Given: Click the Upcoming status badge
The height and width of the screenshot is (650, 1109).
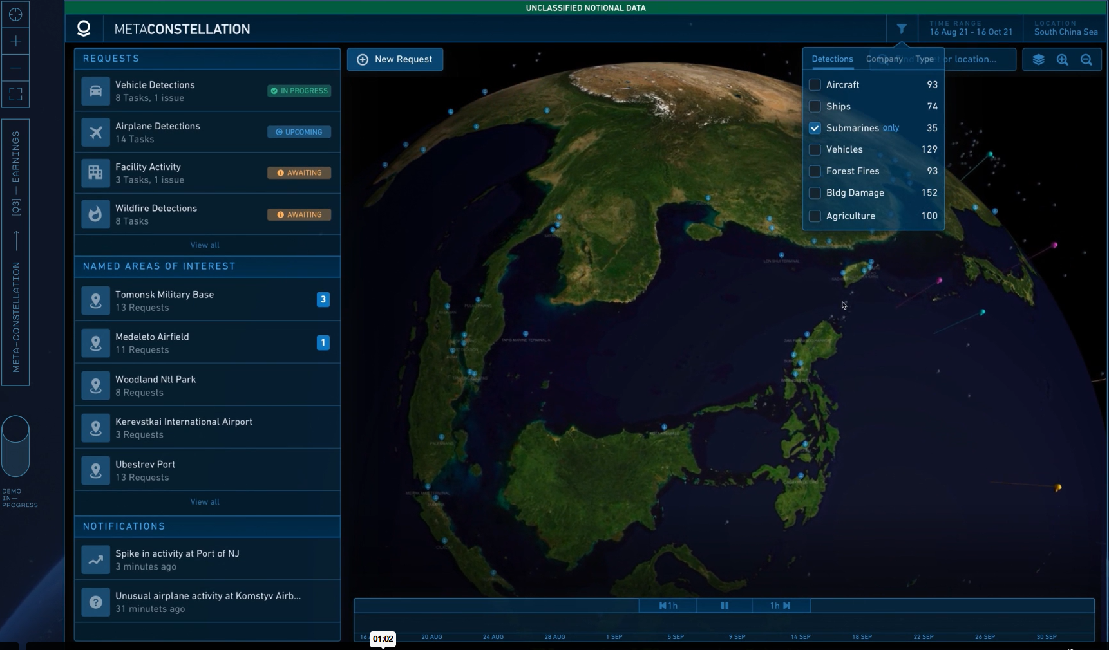Looking at the screenshot, I should click(x=299, y=132).
